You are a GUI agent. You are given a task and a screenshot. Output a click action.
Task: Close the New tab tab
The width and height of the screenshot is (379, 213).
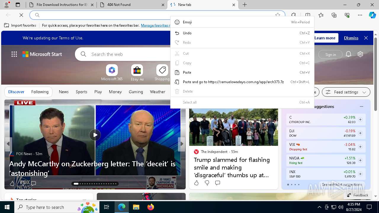point(234,5)
